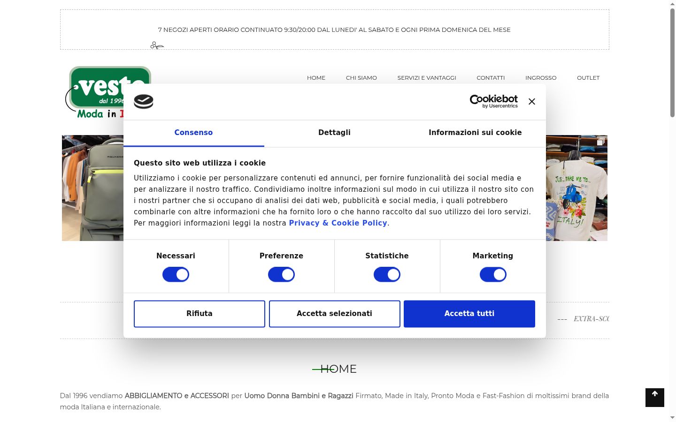Click the cookie dialog logo icon
Screen dimensions: 676x422
144,102
